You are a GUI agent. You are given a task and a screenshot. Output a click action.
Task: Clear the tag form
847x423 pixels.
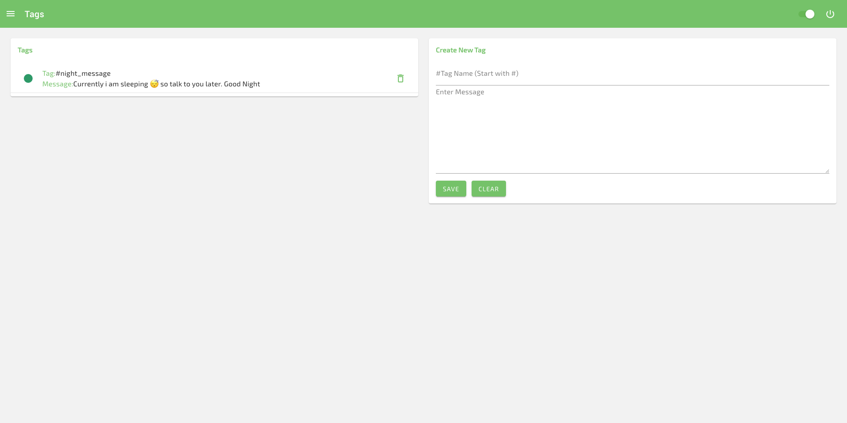point(488,189)
